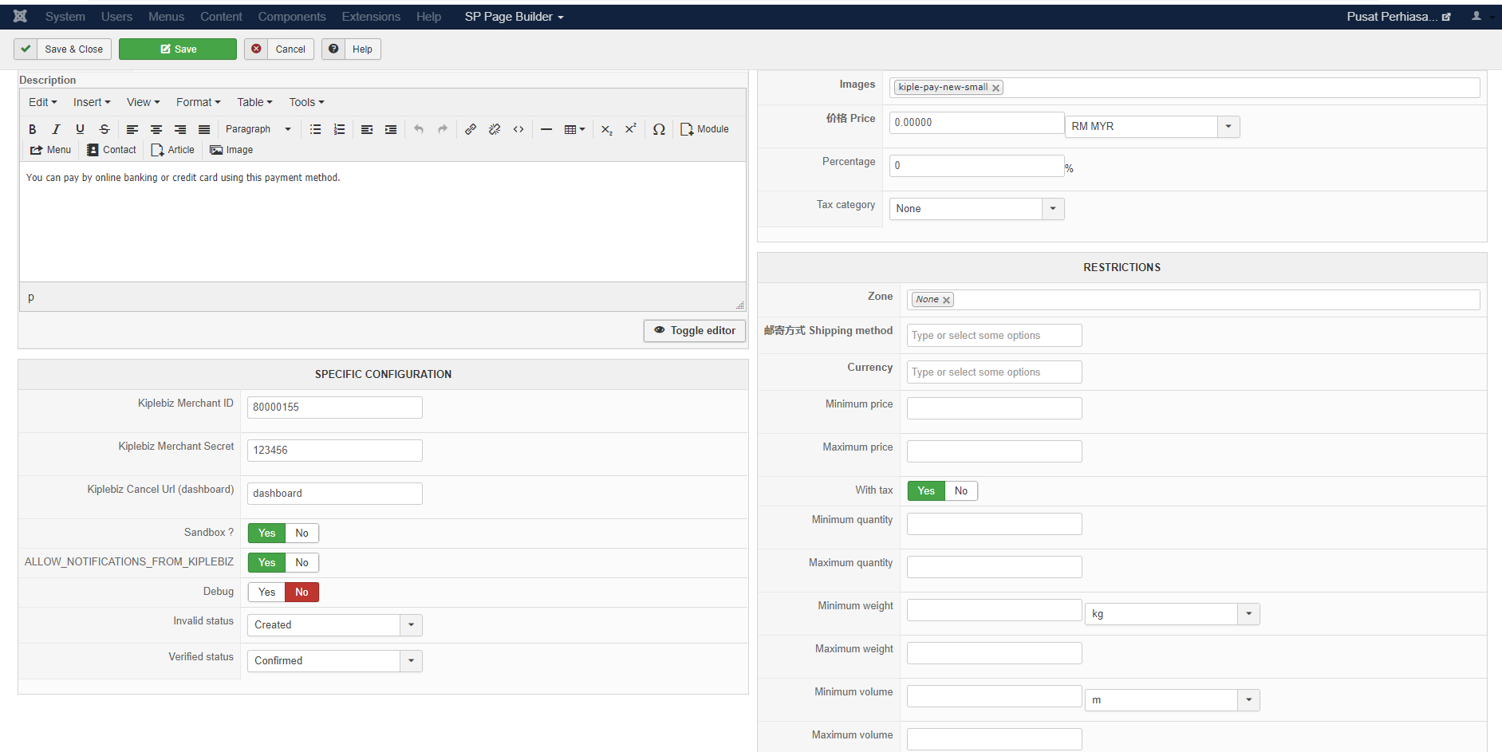Redo the last editor change
The height and width of the screenshot is (752, 1502).
click(443, 129)
